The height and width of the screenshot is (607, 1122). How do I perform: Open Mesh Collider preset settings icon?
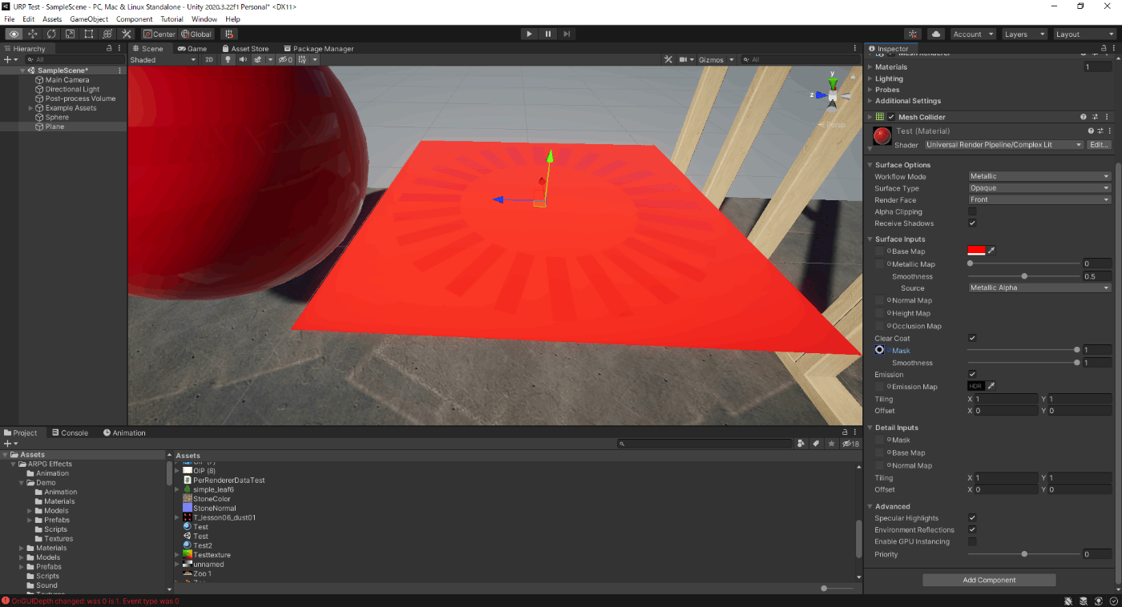coord(1095,117)
